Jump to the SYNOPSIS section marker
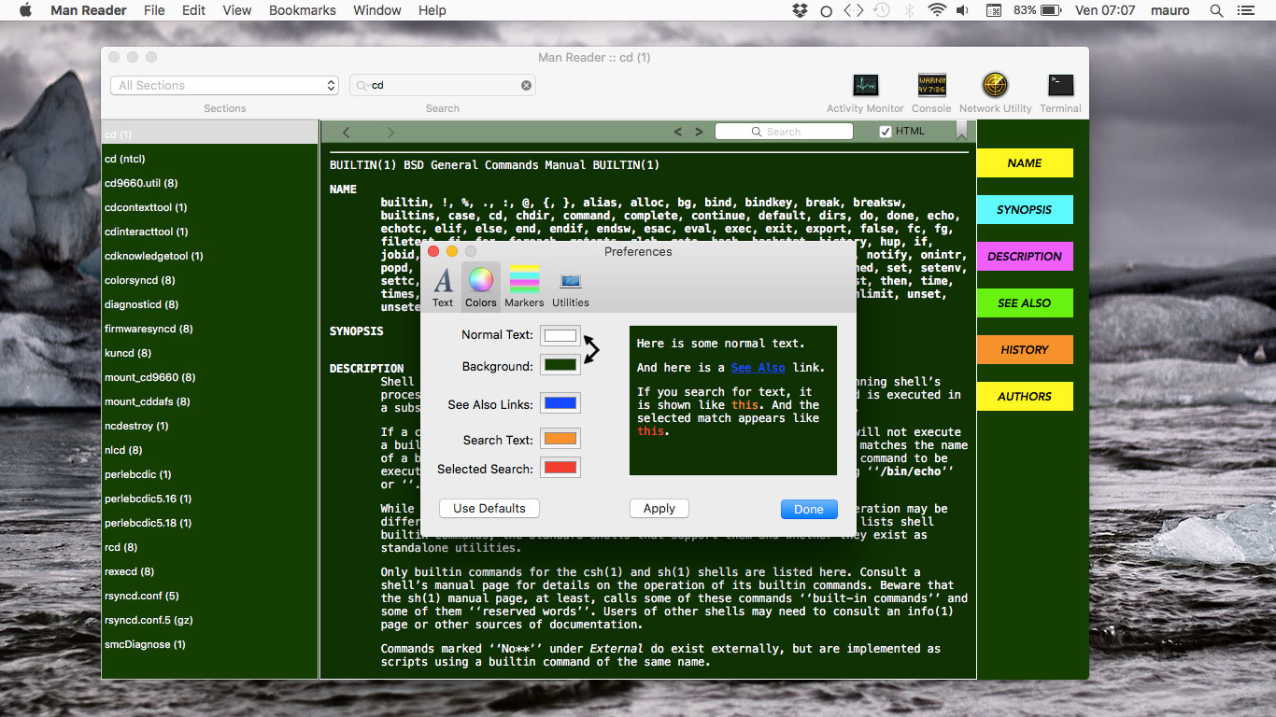1276x717 pixels. click(x=1025, y=210)
